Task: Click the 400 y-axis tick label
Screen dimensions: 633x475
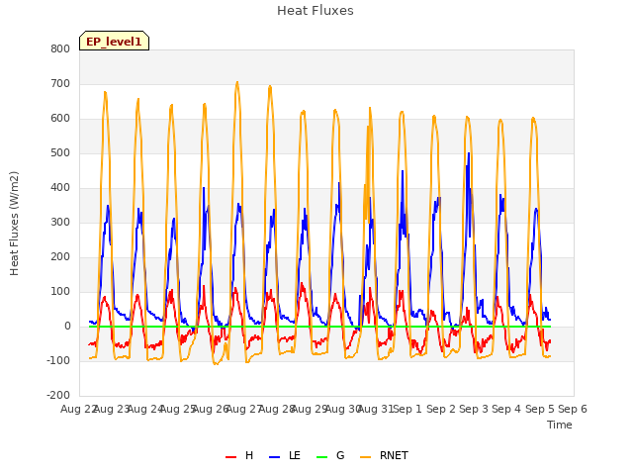Action: 60,188
